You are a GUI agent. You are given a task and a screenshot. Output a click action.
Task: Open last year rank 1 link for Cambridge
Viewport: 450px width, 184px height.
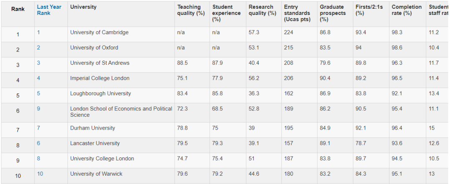pyautogui.click(x=38, y=32)
